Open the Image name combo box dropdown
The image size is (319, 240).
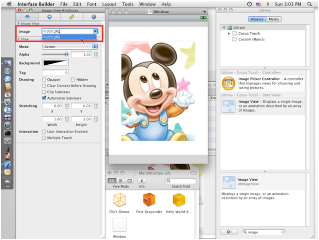pos(95,31)
